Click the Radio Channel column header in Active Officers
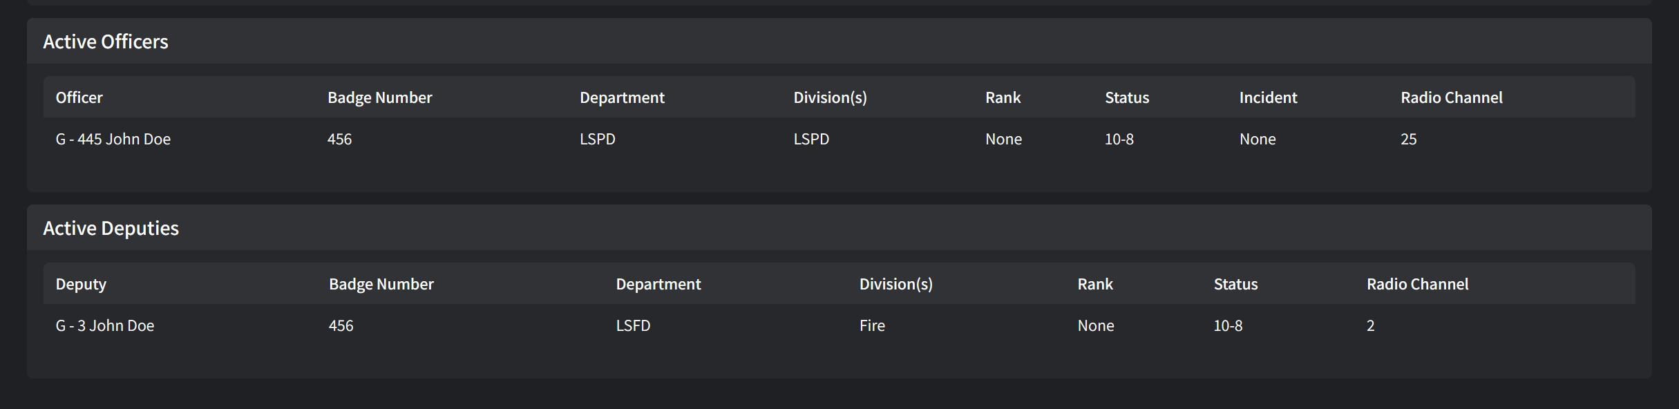1679x409 pixels. click(x=1450, y=97)
